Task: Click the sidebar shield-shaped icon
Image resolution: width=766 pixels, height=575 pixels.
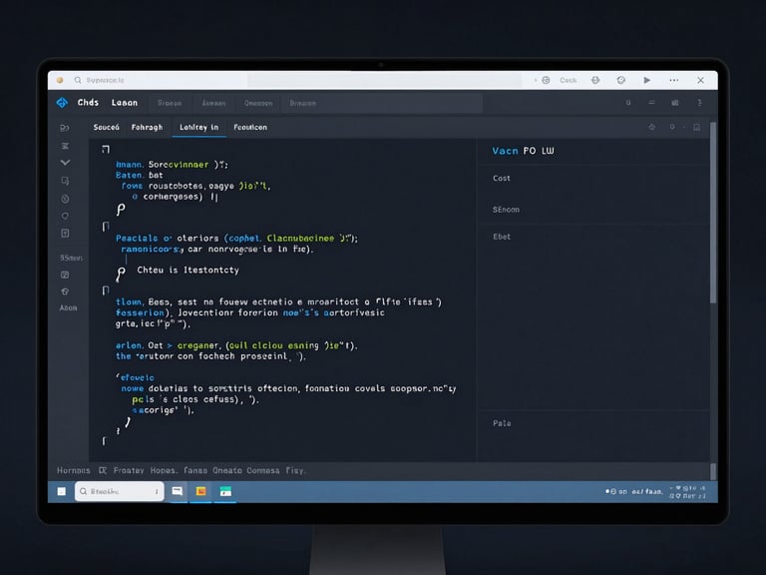Action: [x=65, y=216]
